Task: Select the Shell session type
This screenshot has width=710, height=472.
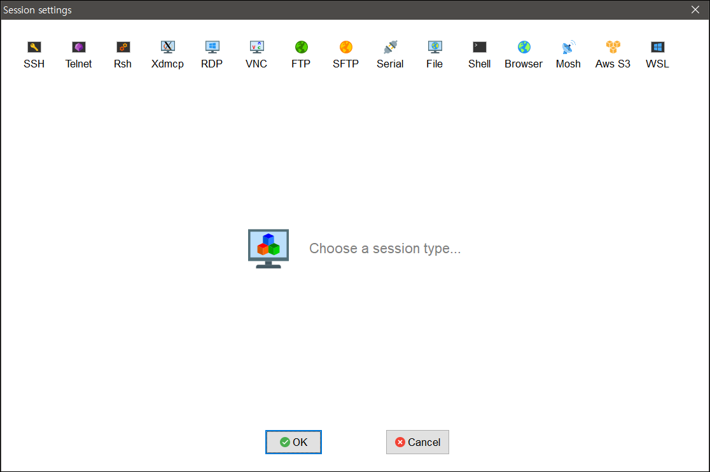Action: [479, 54]
